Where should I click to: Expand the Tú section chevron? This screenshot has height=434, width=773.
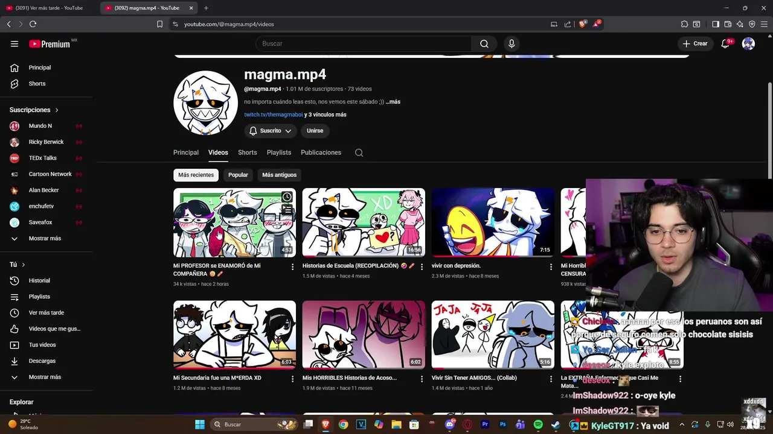tap(23, 265)
